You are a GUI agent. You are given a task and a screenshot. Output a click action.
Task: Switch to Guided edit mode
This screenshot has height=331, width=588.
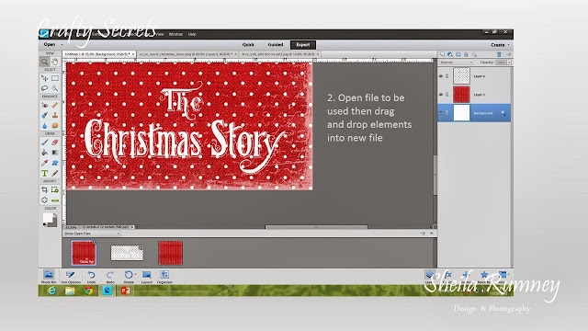coord(276,45)
